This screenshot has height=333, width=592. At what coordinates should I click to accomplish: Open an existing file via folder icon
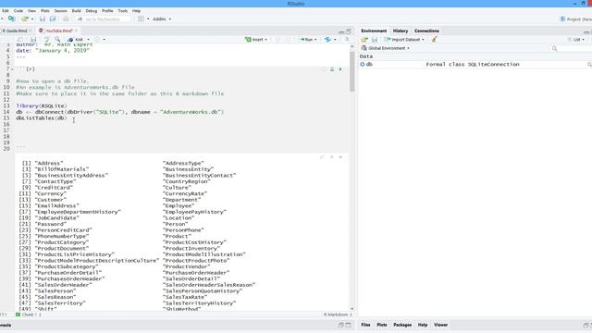25,18
